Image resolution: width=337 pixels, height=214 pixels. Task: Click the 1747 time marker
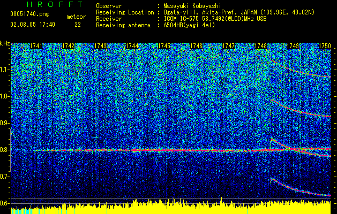228,46
